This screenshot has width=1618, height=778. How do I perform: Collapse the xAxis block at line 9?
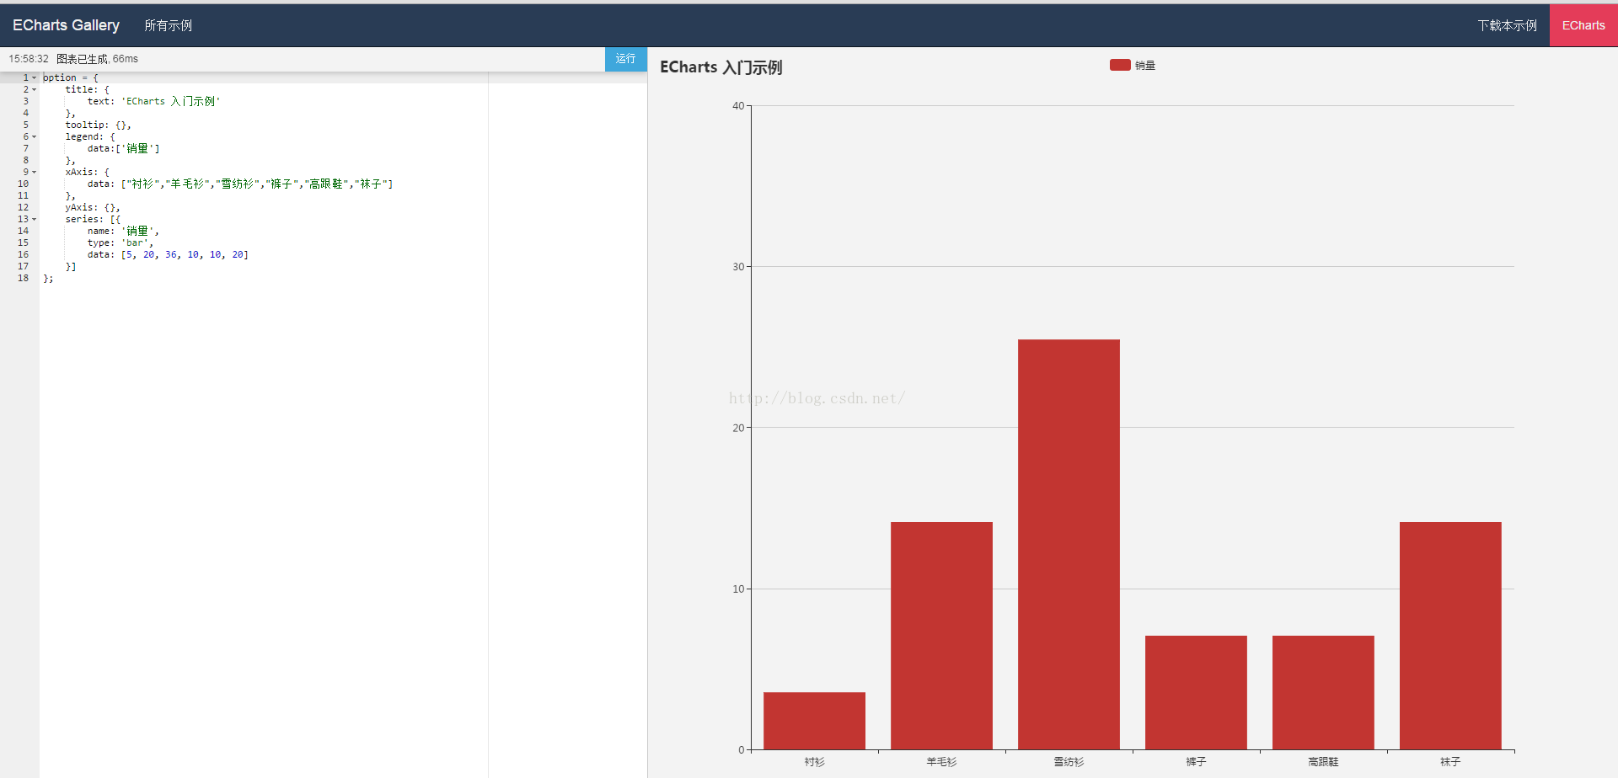point(35,172)
